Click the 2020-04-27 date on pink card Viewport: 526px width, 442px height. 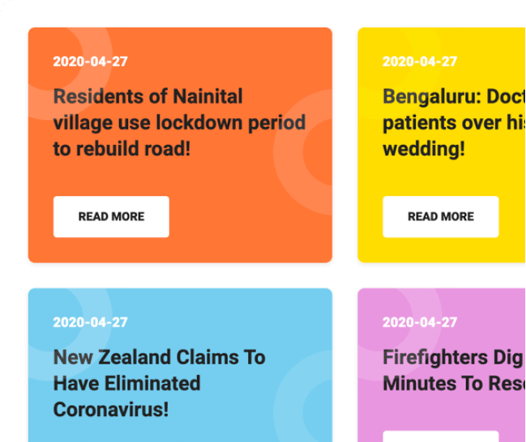coord(420,322)
